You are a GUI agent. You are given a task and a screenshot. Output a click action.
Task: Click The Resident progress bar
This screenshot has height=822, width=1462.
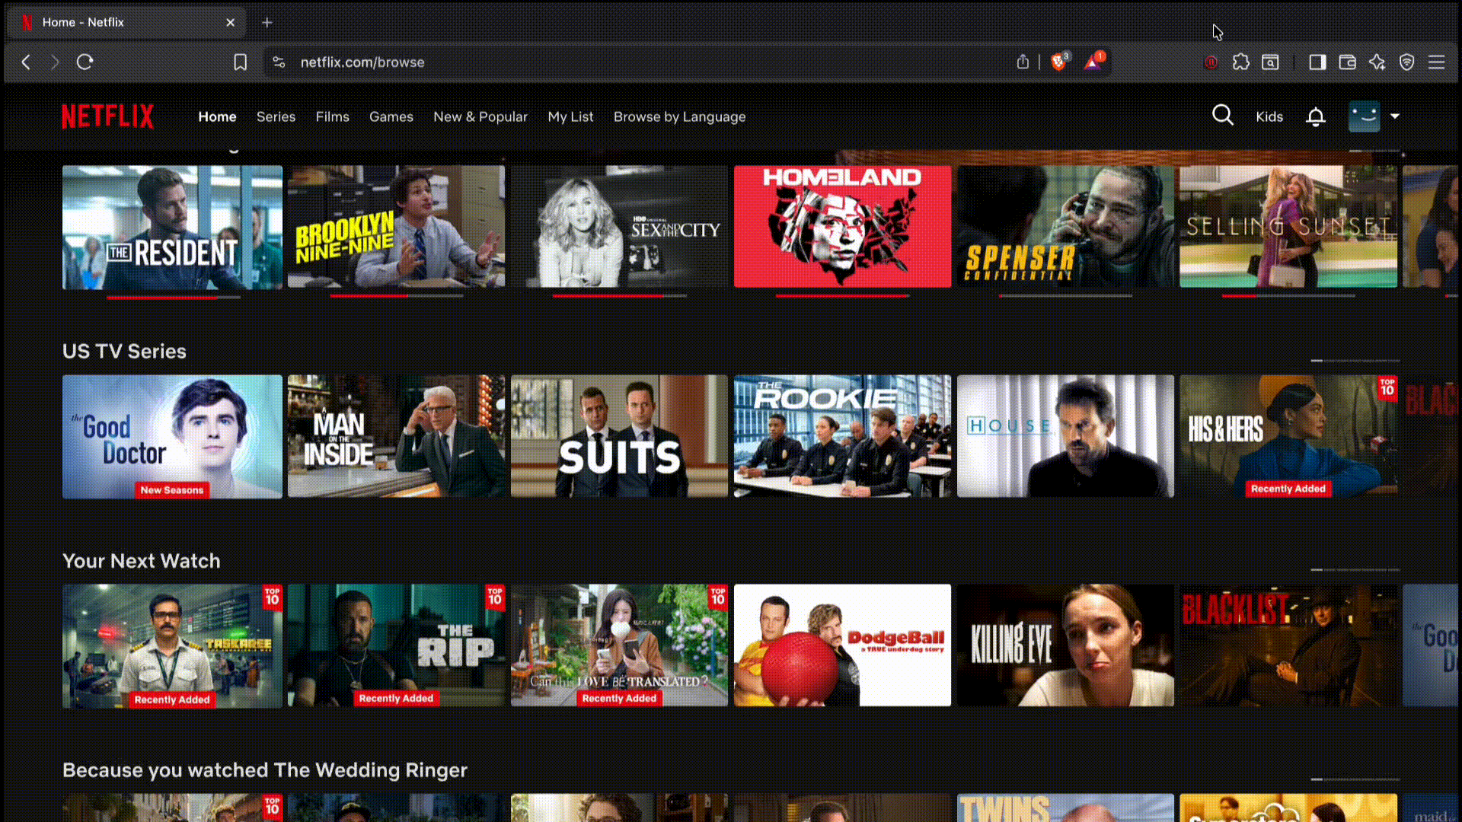(174, 297)
